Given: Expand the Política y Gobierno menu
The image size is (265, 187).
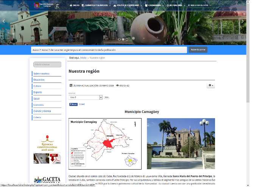Looking at the screenshot, I should pyautogui.click(x=128, y=6).
